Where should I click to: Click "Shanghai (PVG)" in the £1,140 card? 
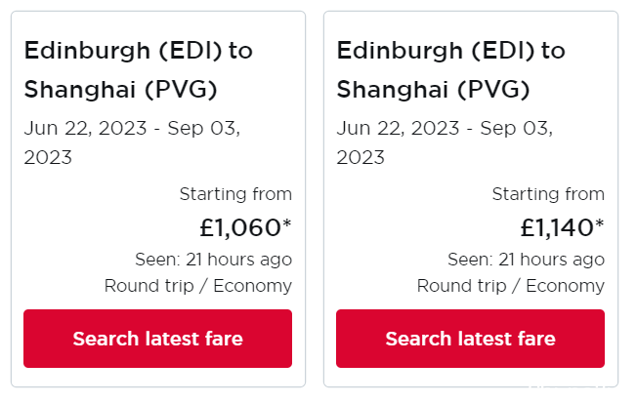pos(433,90)
